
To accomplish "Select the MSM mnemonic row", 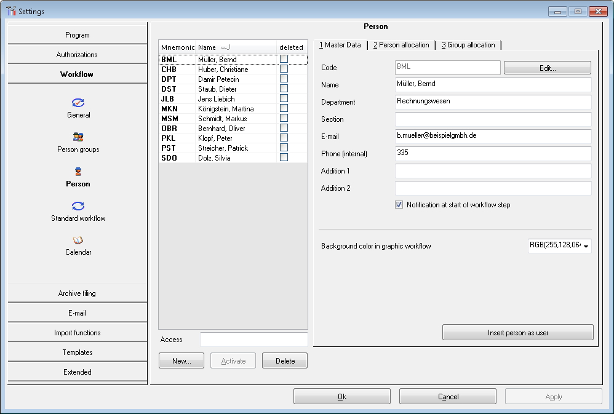I will tap(233, 118).
